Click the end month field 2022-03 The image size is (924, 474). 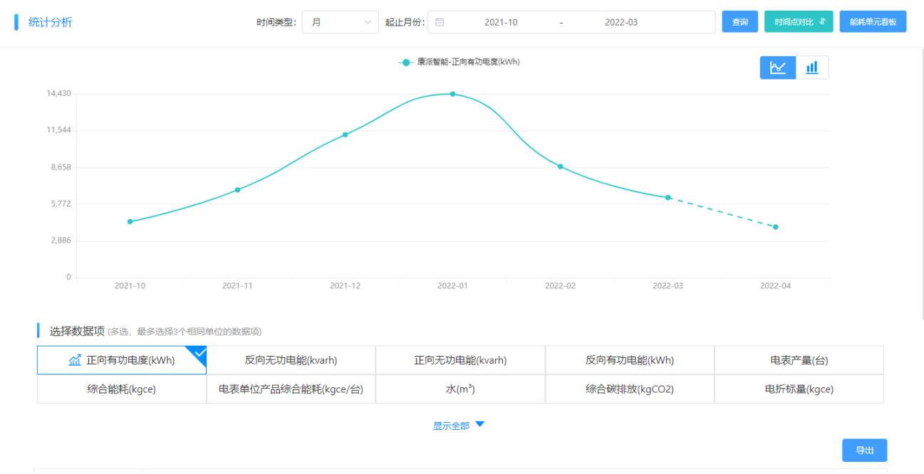click(621, 22)
